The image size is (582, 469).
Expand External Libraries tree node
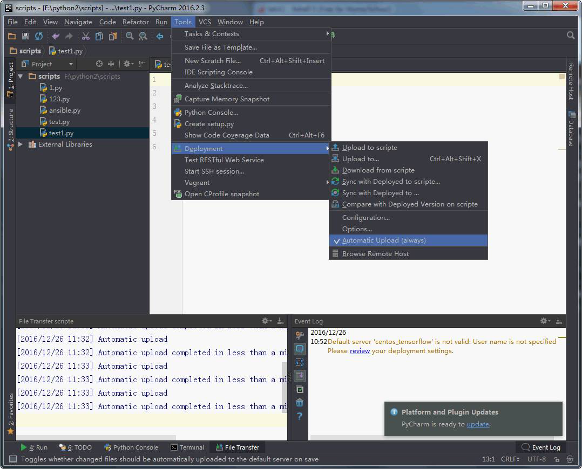[21, 144]
